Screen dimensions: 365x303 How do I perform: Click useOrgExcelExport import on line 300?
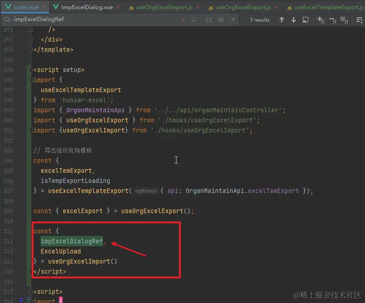pos(97,120)
